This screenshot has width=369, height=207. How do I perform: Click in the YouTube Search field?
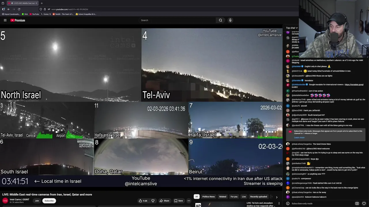[x=177, y=20]
